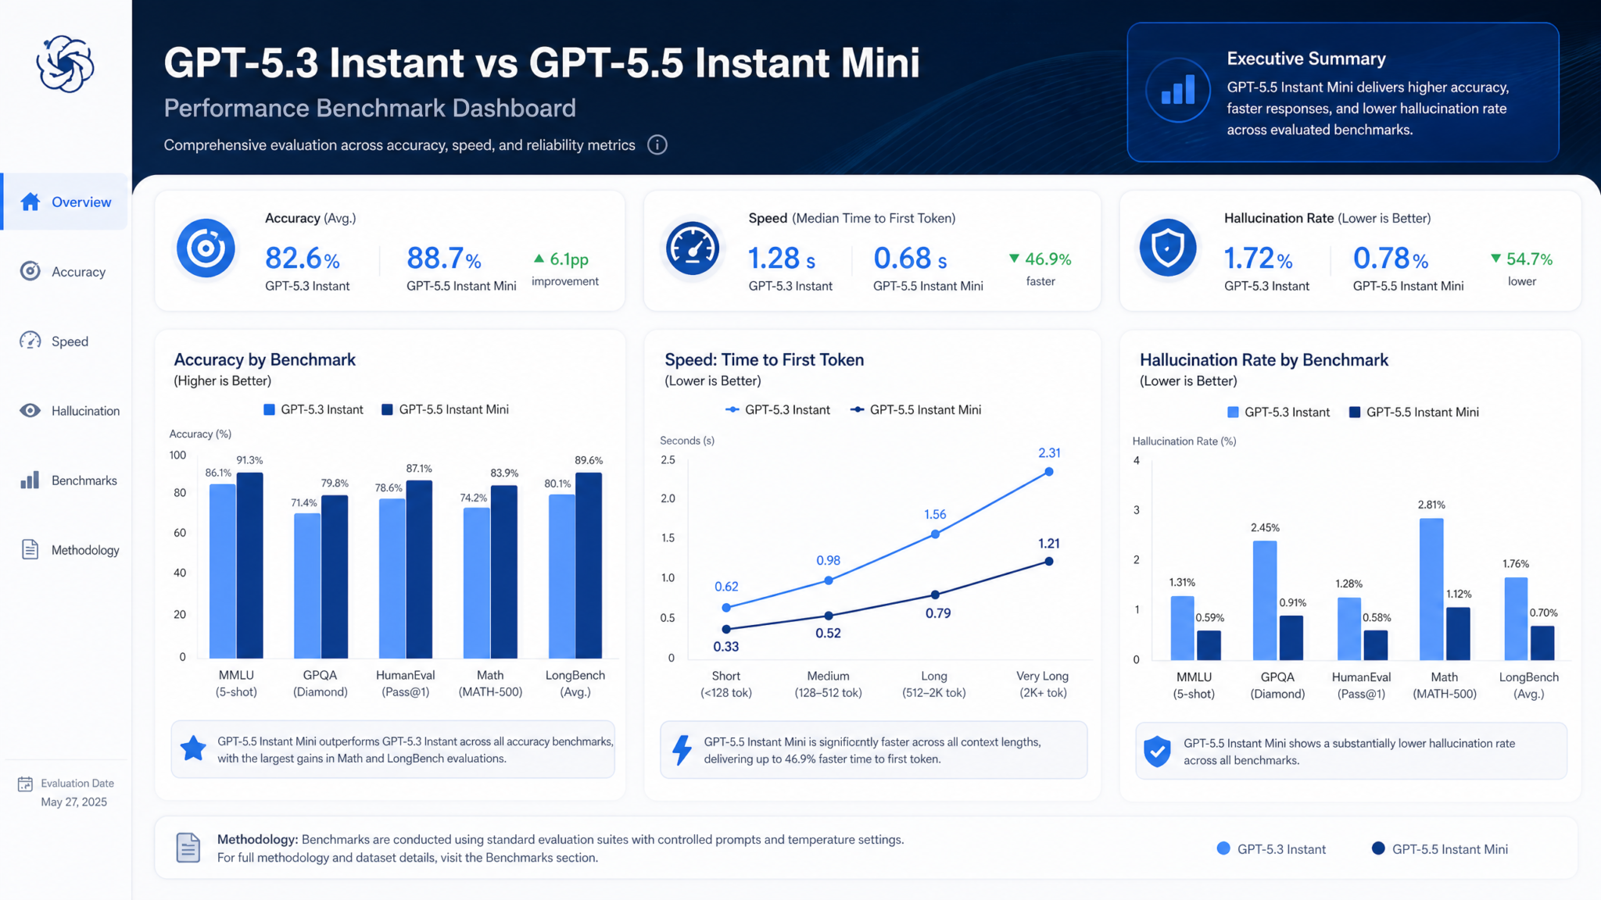Click the 87.1% HumanEval accuracy bar
This screenshot has height=900, width=1601.
coord(419,570)
